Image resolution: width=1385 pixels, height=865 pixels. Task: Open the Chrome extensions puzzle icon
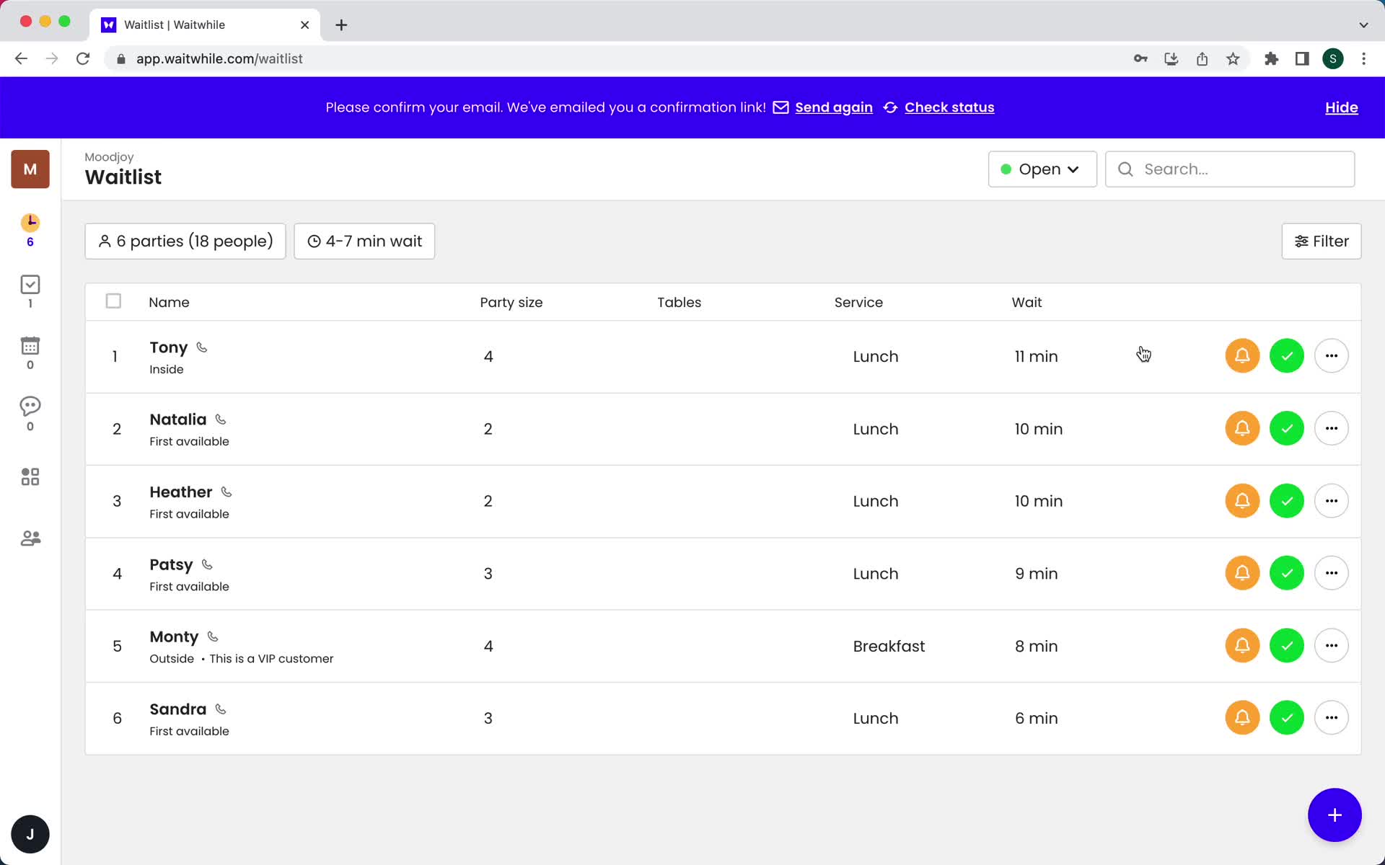pos(1271,59)
